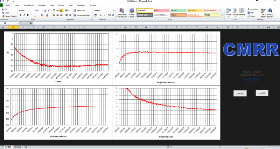280x149 pixels.
Task: Center cell text horizontally
Action: click(x=57, y=15)
